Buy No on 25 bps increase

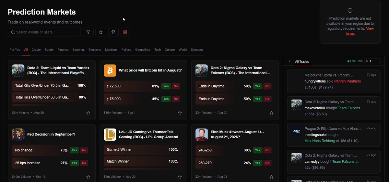[84, 163]
